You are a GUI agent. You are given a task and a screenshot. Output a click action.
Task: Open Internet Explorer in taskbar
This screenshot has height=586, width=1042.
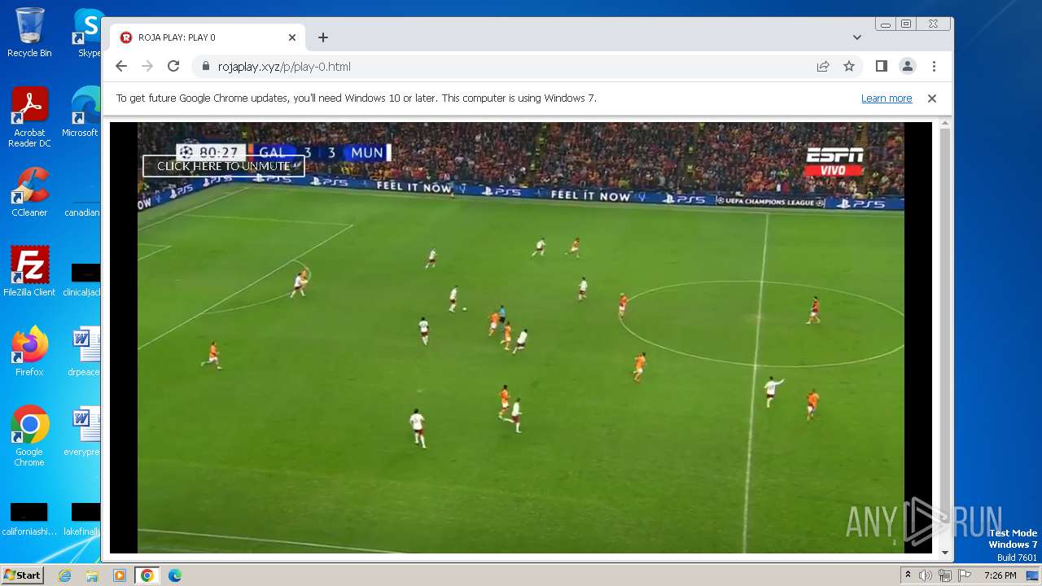pos(64,575)
